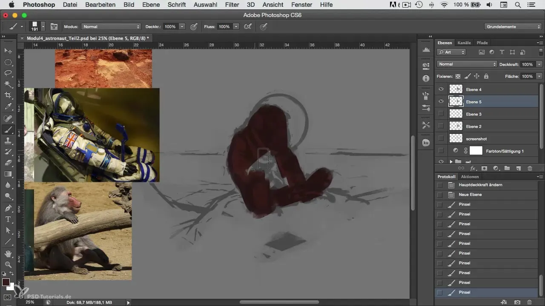Show the screenshot layer
The image size is (545, 306).
click(x=441, y=139)
